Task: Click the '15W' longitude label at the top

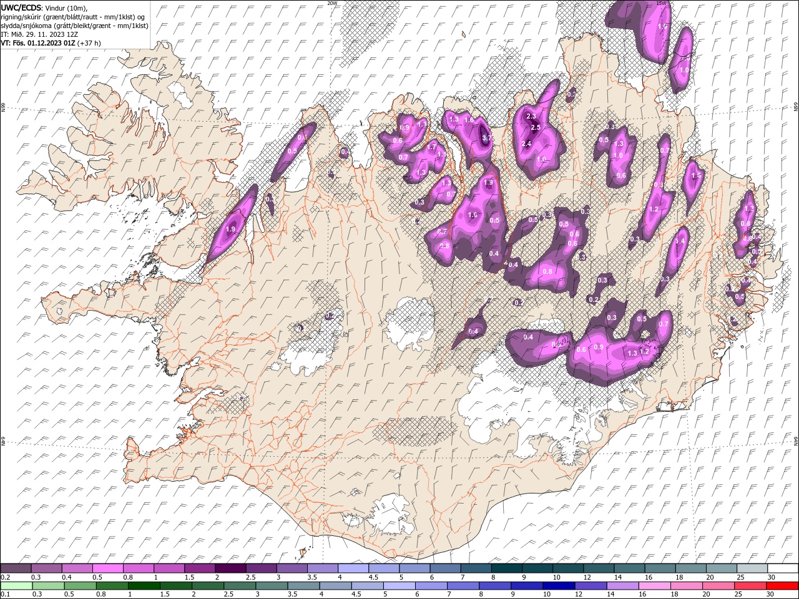Action: pyautogui.click(x=661, y=3)
